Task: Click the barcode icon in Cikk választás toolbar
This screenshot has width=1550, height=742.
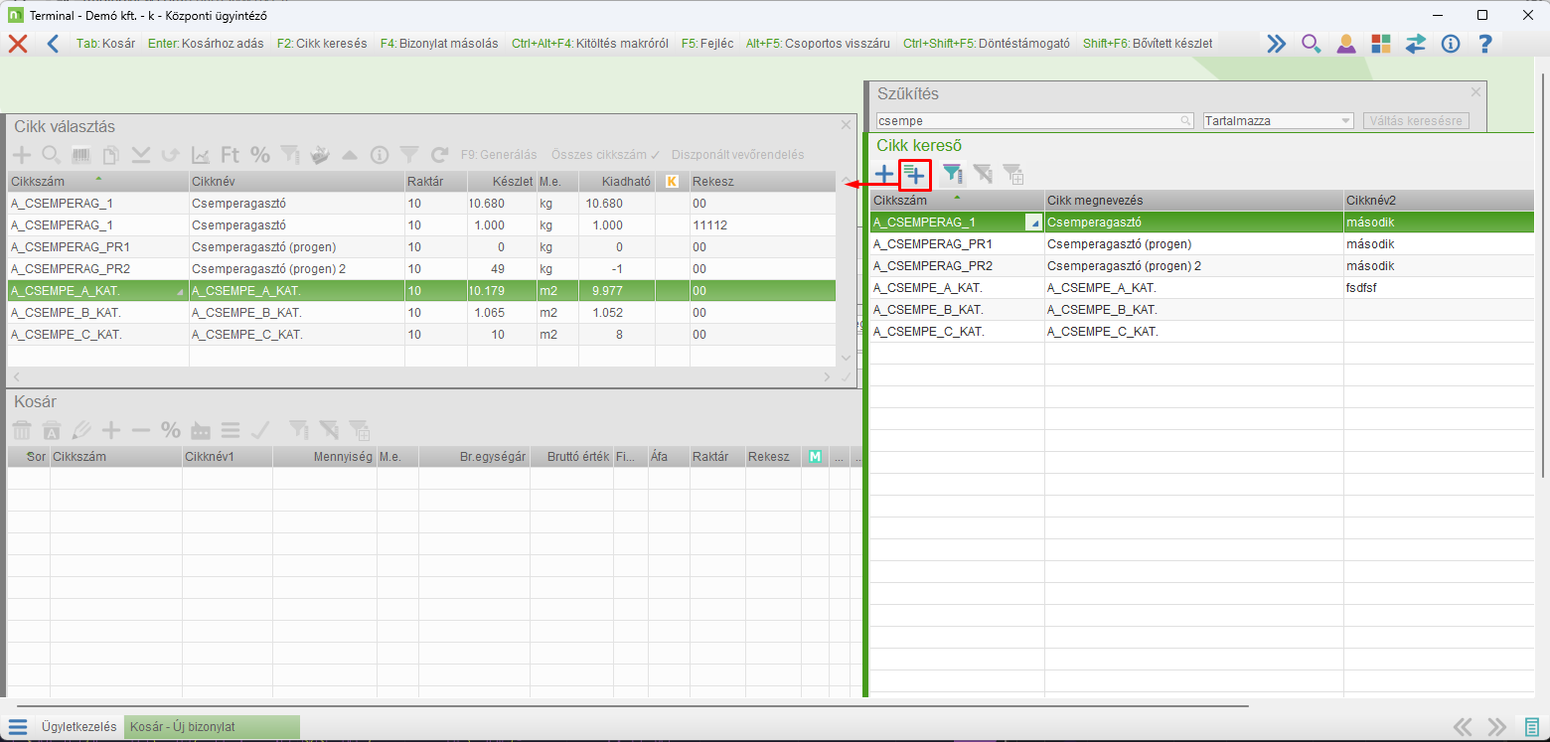Action: coord(81,155)
